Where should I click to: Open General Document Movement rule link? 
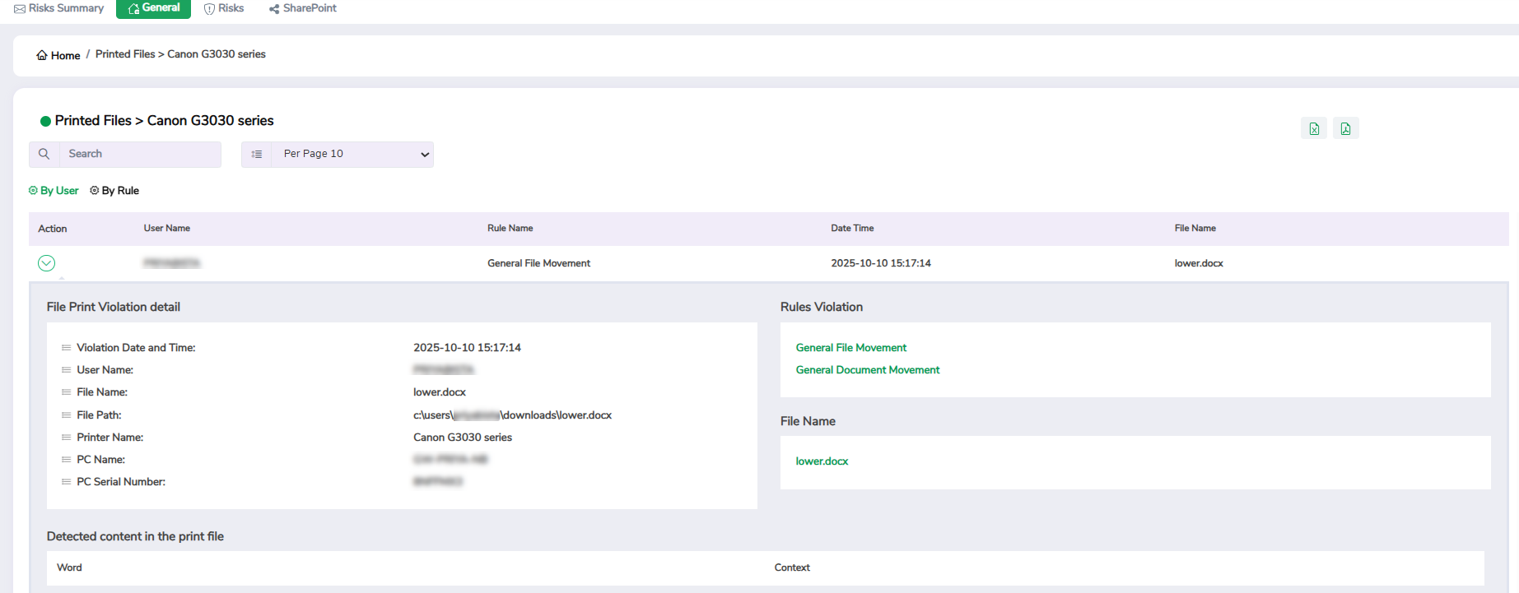tap(867, 370)
